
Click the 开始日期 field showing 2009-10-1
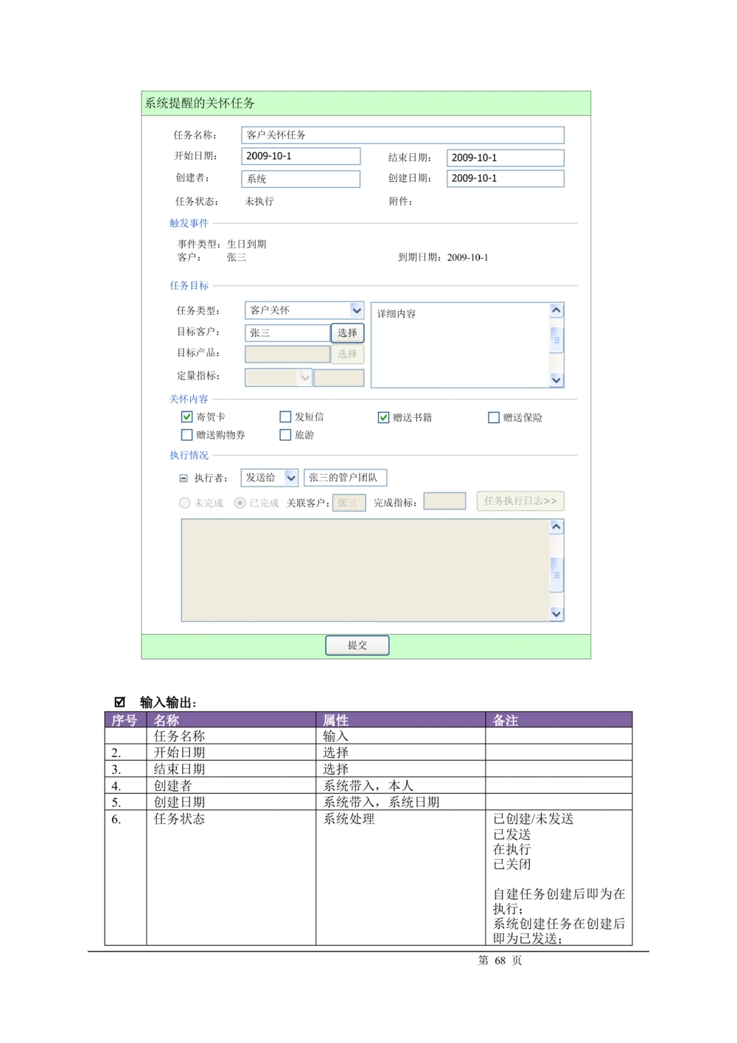[x=300, y=156]
